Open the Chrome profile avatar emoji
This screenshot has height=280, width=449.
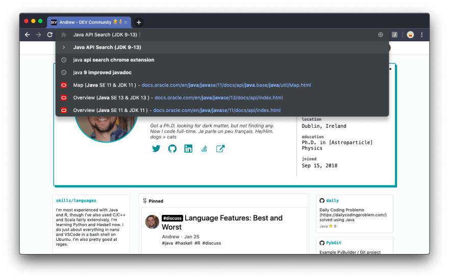[x=410, y=35]
